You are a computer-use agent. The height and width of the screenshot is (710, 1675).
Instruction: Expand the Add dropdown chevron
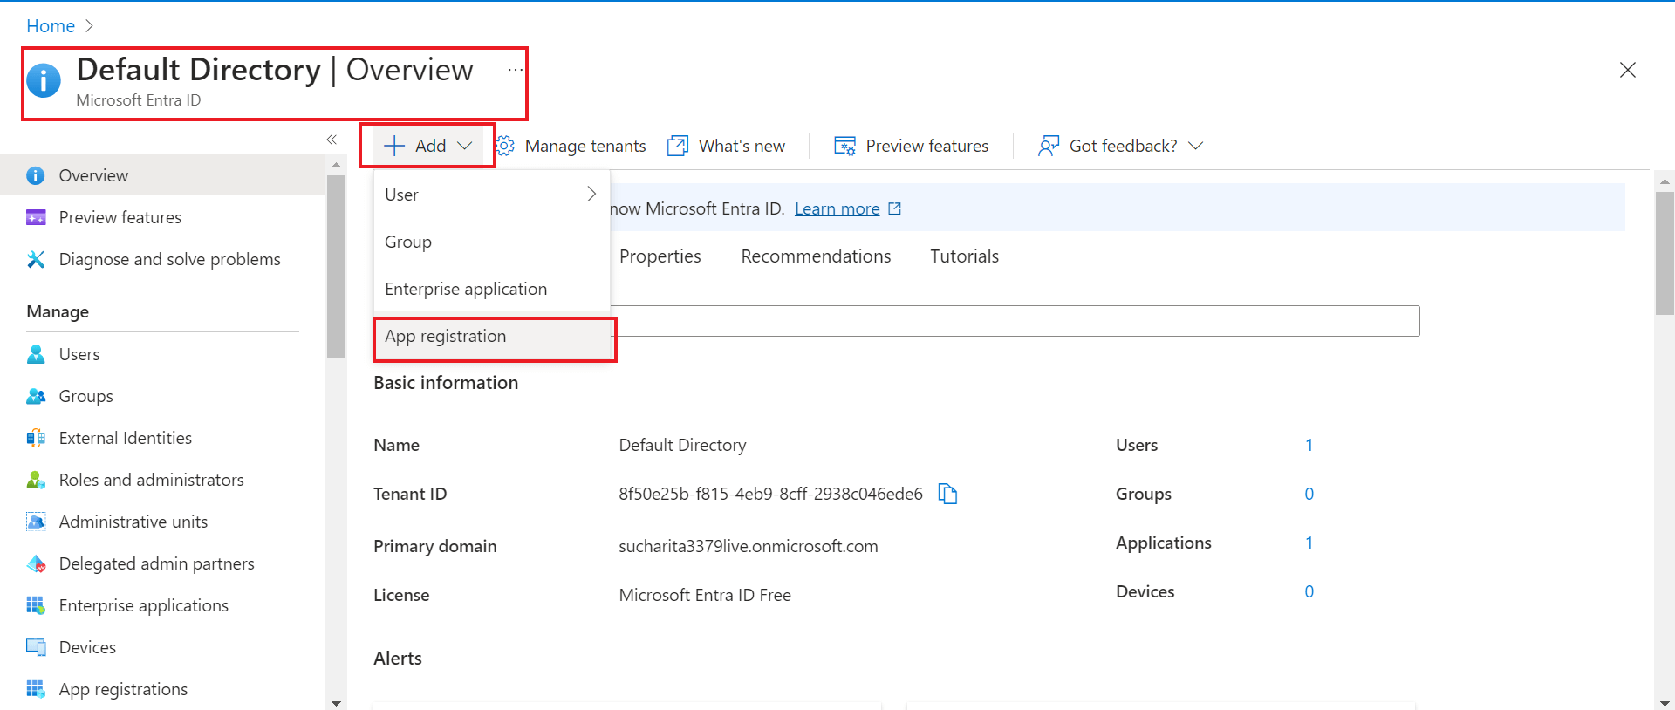[465, 146]
